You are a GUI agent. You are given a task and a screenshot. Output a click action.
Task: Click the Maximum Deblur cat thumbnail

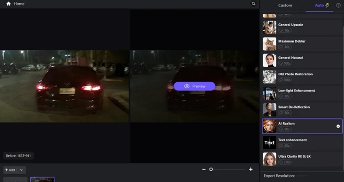(x=269, y=44)
